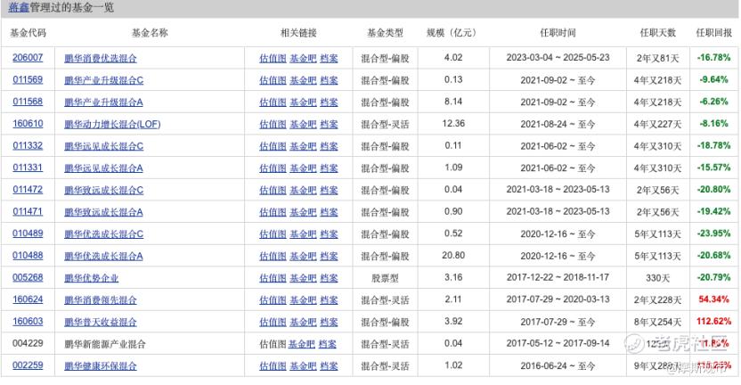
Task: Open the 鹏华远见成长混合A fund link
Action: 103,168
